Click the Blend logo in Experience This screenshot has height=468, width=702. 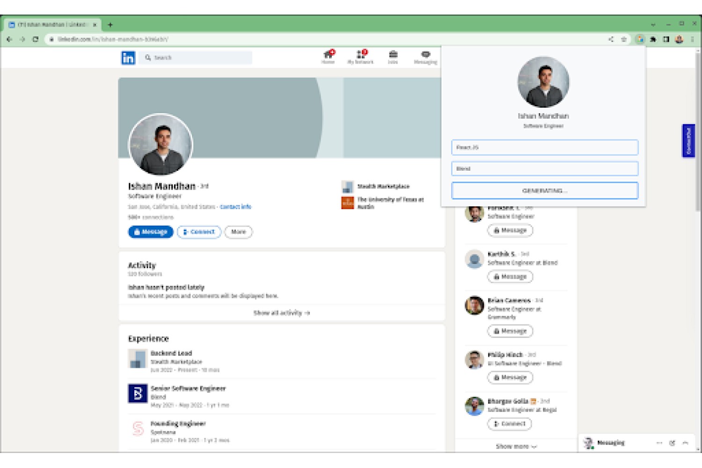coord(138,393)
